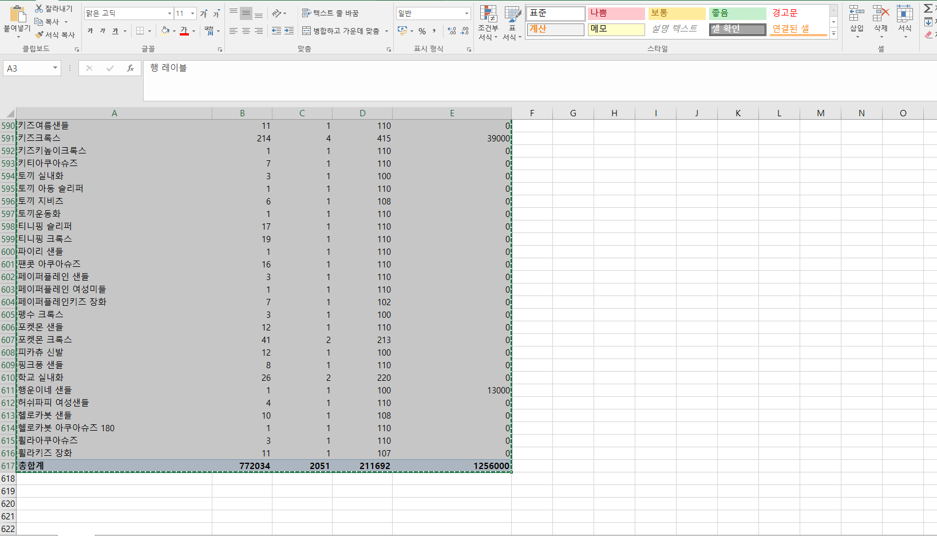This screenshot has height=536, width=937.
Task: Select column B header
Action: (242, 113)
